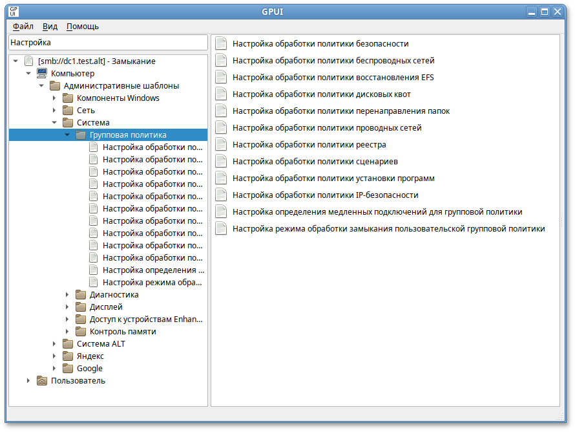Open the Помощь menu
The height and width of the screenshot is (432, 575).
83,27
